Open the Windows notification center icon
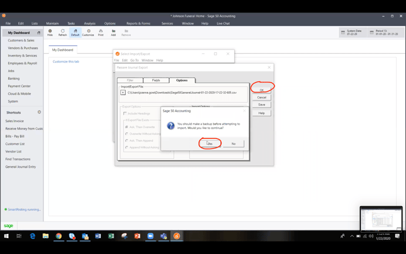The width and height of the screenshot is (406, 254). [398, 236]
